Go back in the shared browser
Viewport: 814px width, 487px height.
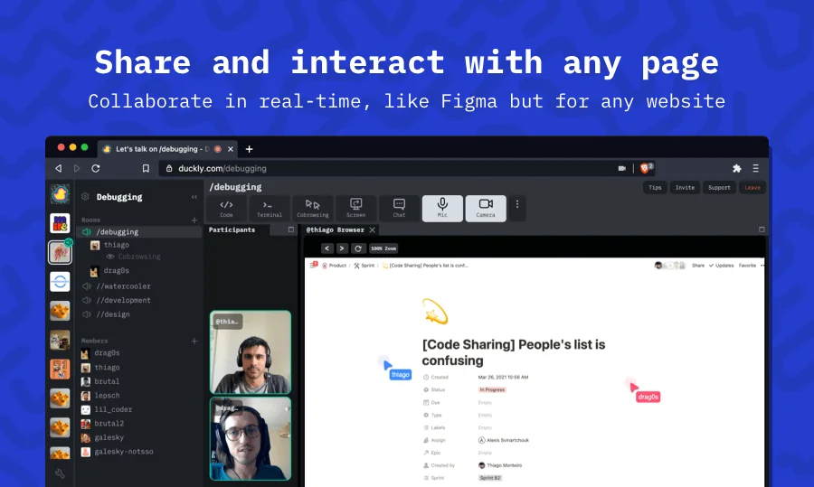pyautogui.click(x=327, y=248)
